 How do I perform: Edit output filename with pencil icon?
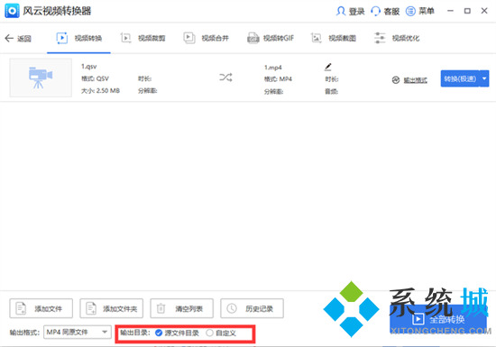point(328,67)
